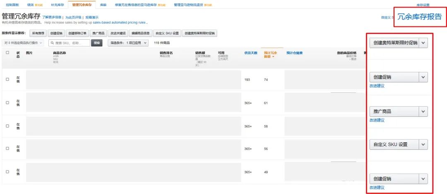447x194 pixels.
Task: Select the 管理冗余库存 tab
Action: tap(82, 5)
